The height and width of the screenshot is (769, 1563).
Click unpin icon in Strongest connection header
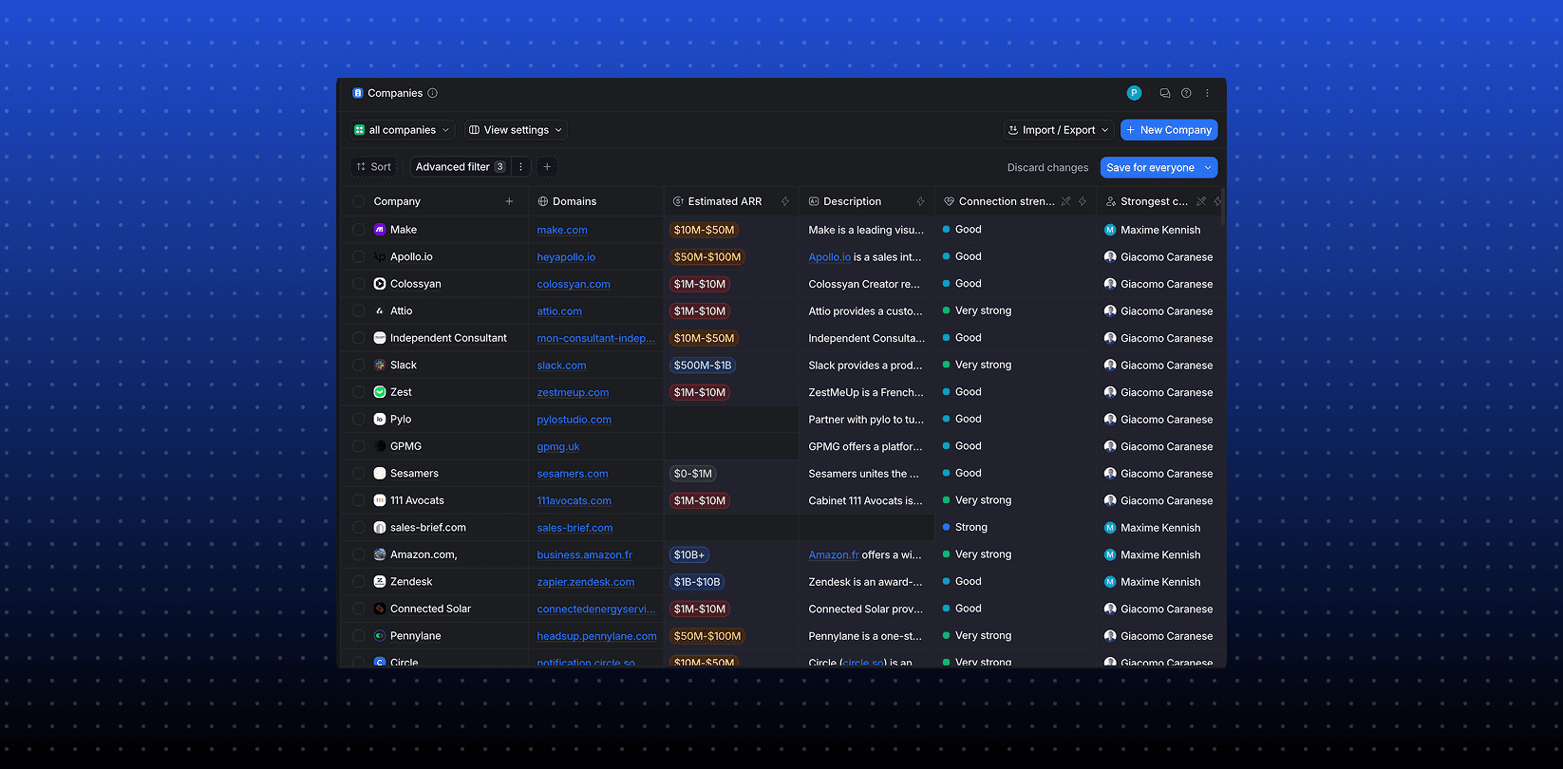[x=1201, y=201]
